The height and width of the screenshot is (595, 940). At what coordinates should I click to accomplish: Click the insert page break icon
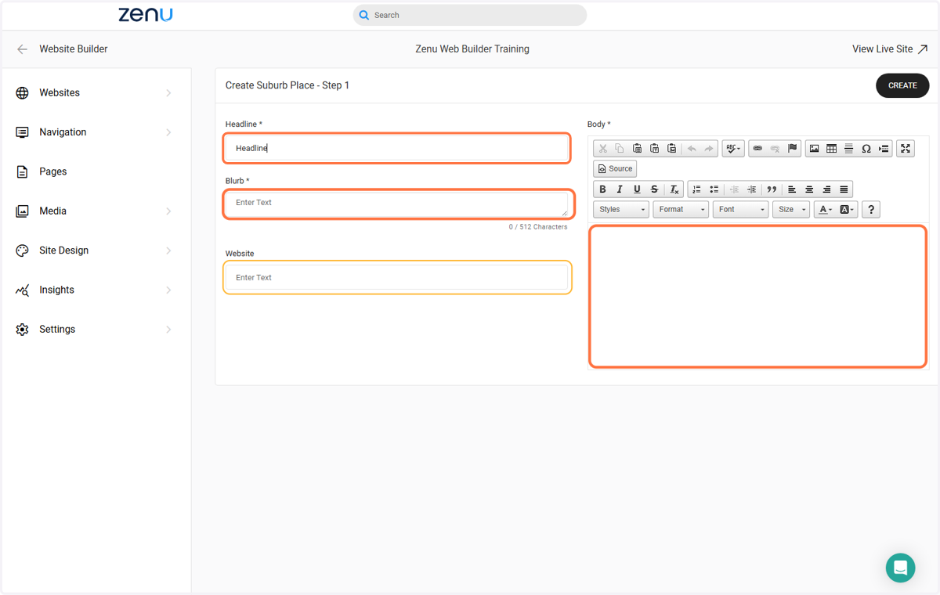tap(884, 149)
